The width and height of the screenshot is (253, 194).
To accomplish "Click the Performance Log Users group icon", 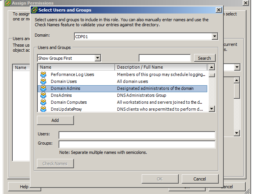I will [x=44, y=74].
